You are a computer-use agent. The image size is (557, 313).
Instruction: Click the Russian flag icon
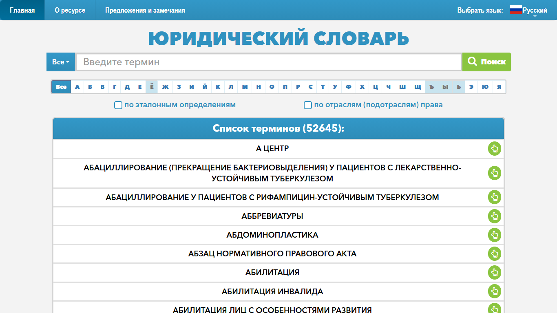[515, 10]
